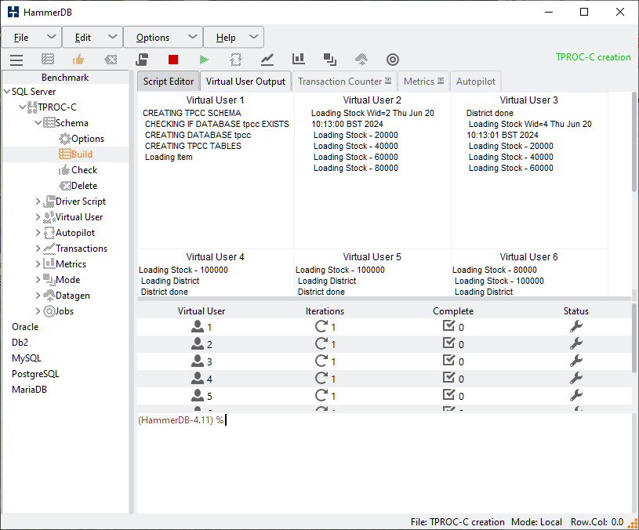Click the user icon for Virtual User 3

tap(198, 361)
